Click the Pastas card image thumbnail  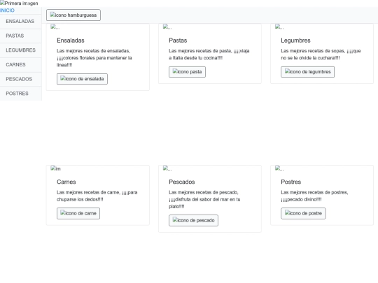click(x=167, y=27)
